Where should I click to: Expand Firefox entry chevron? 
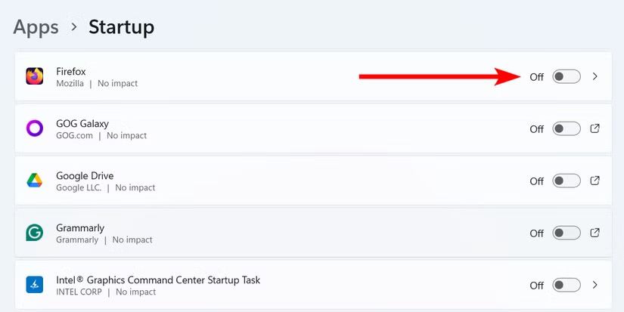tap(595, 76)
